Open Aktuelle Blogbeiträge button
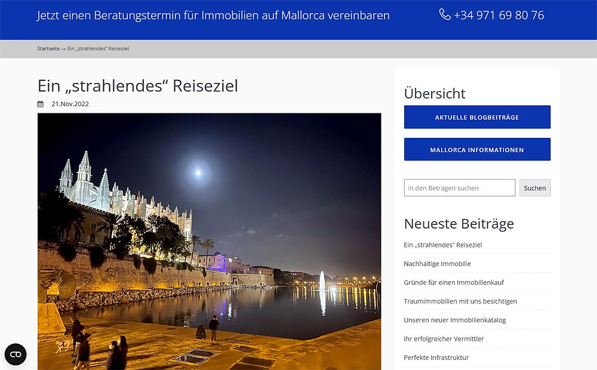This screenshot has height=370, width=597. [477, 117]
